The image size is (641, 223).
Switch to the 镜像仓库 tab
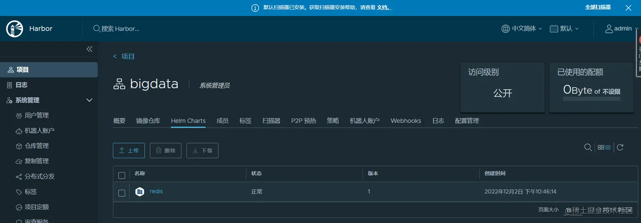tap(148, 121)
